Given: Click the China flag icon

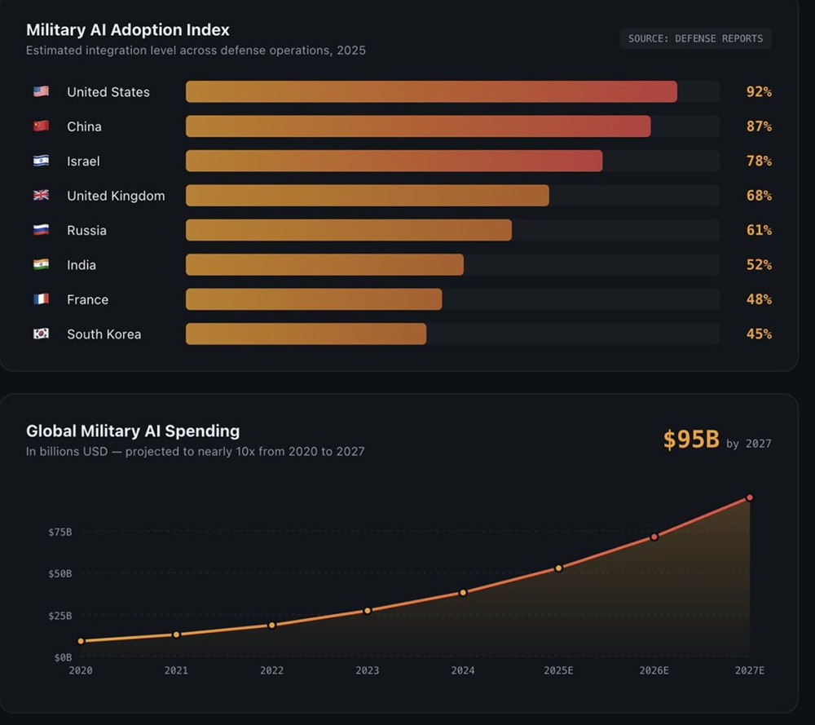Looking at the screenshot, I should click(x=41, y=126).
